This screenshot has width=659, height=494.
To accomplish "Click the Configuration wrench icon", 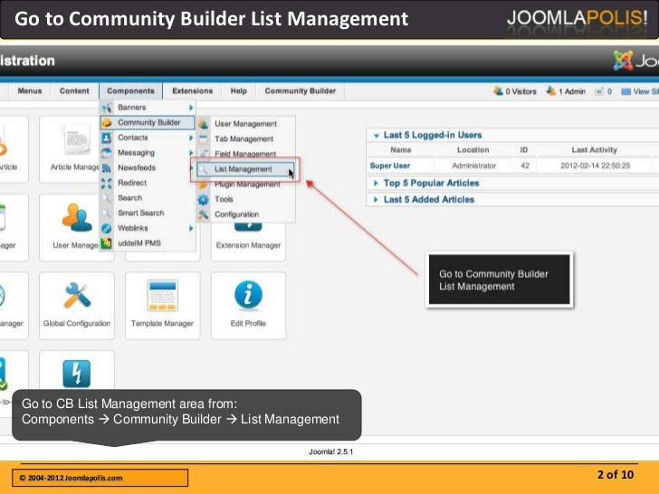I will (204, 214).
